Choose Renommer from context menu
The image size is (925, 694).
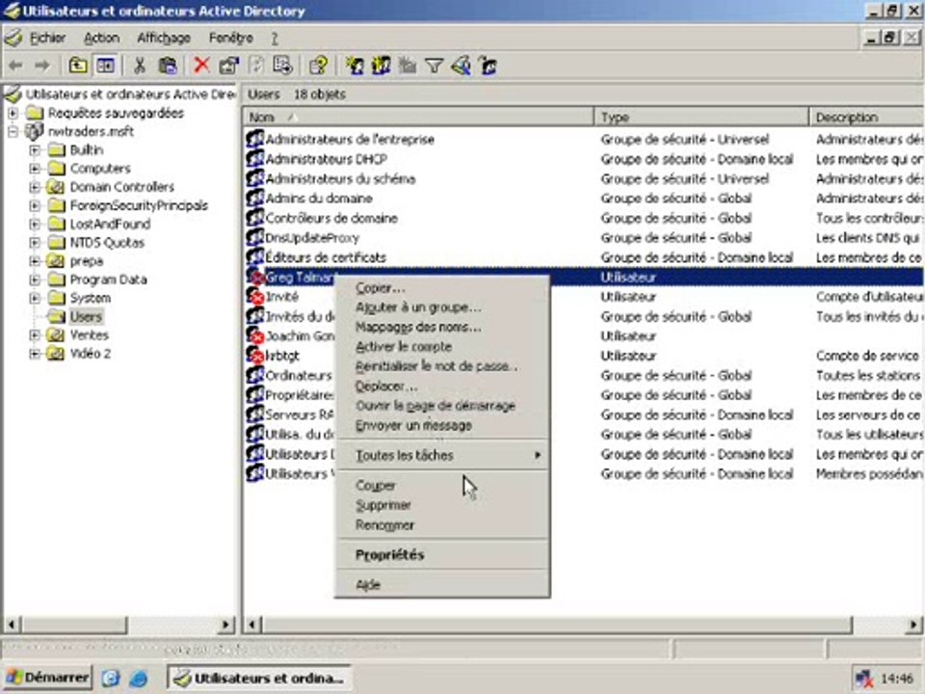pos(442,525)
